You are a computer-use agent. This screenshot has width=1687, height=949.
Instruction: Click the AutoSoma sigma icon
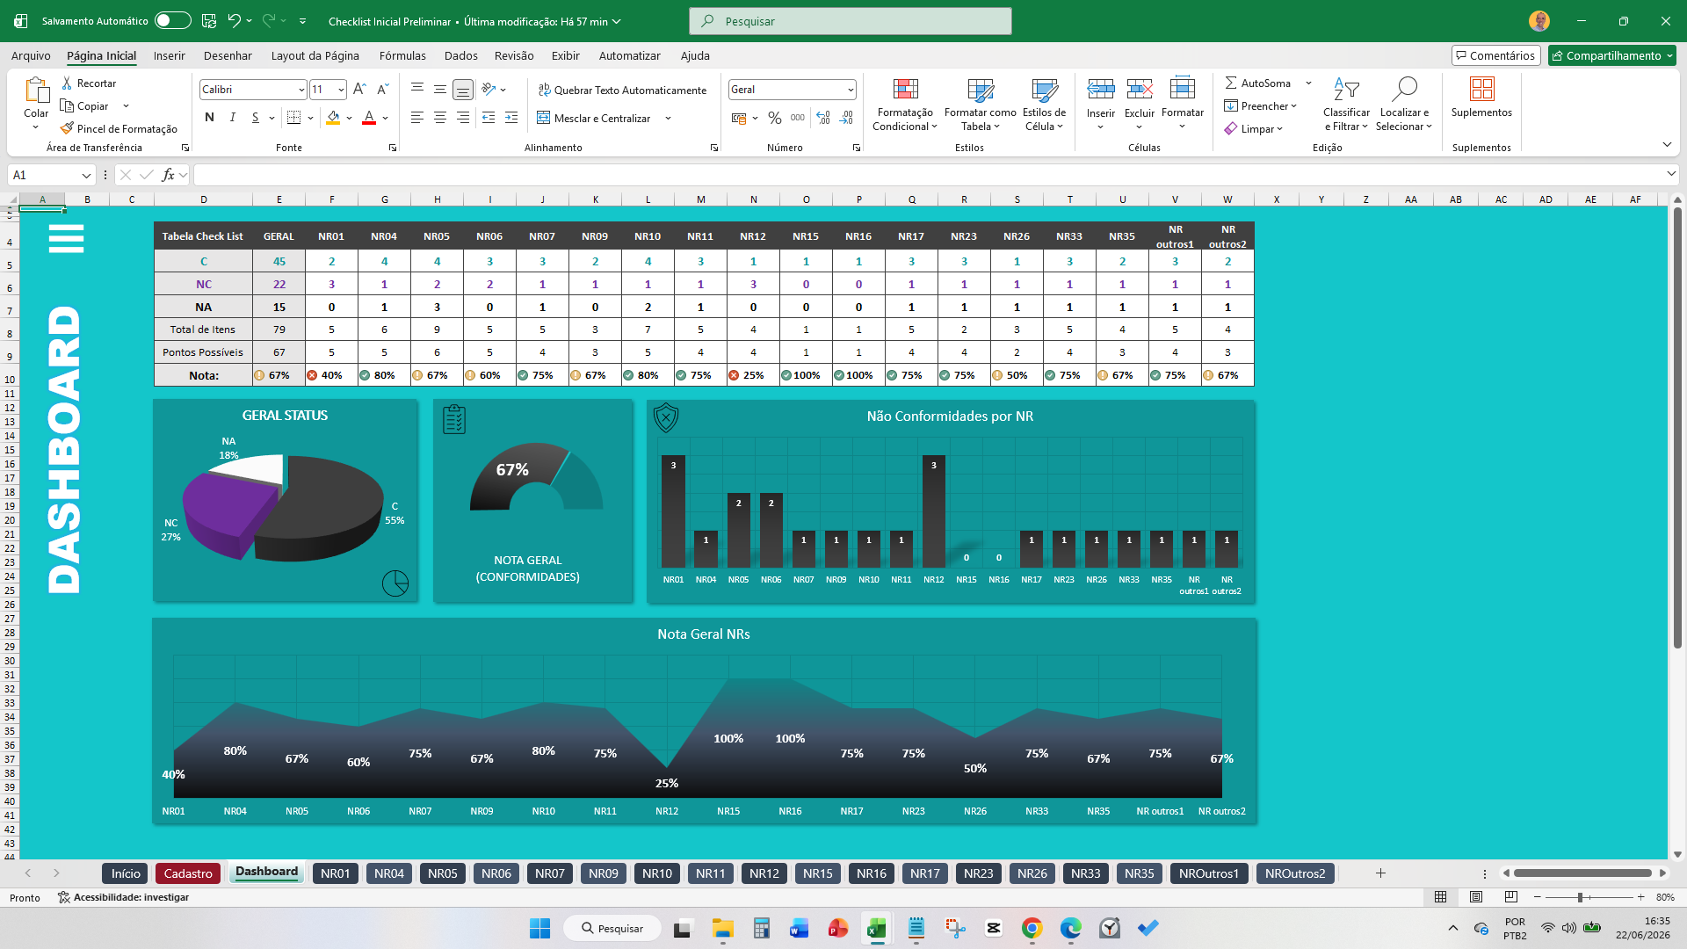(1231, 83)
